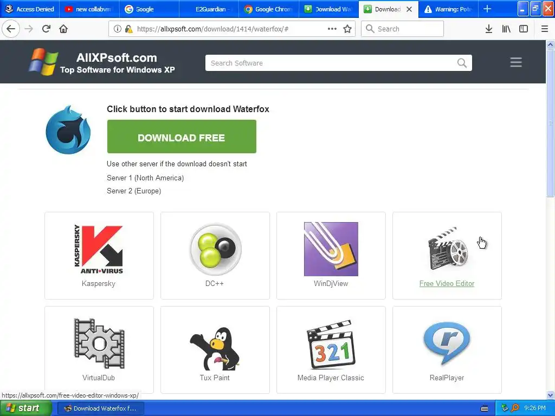Screen dimensions: 555x416
Task: Close the active Download tab
Action: 409,9
